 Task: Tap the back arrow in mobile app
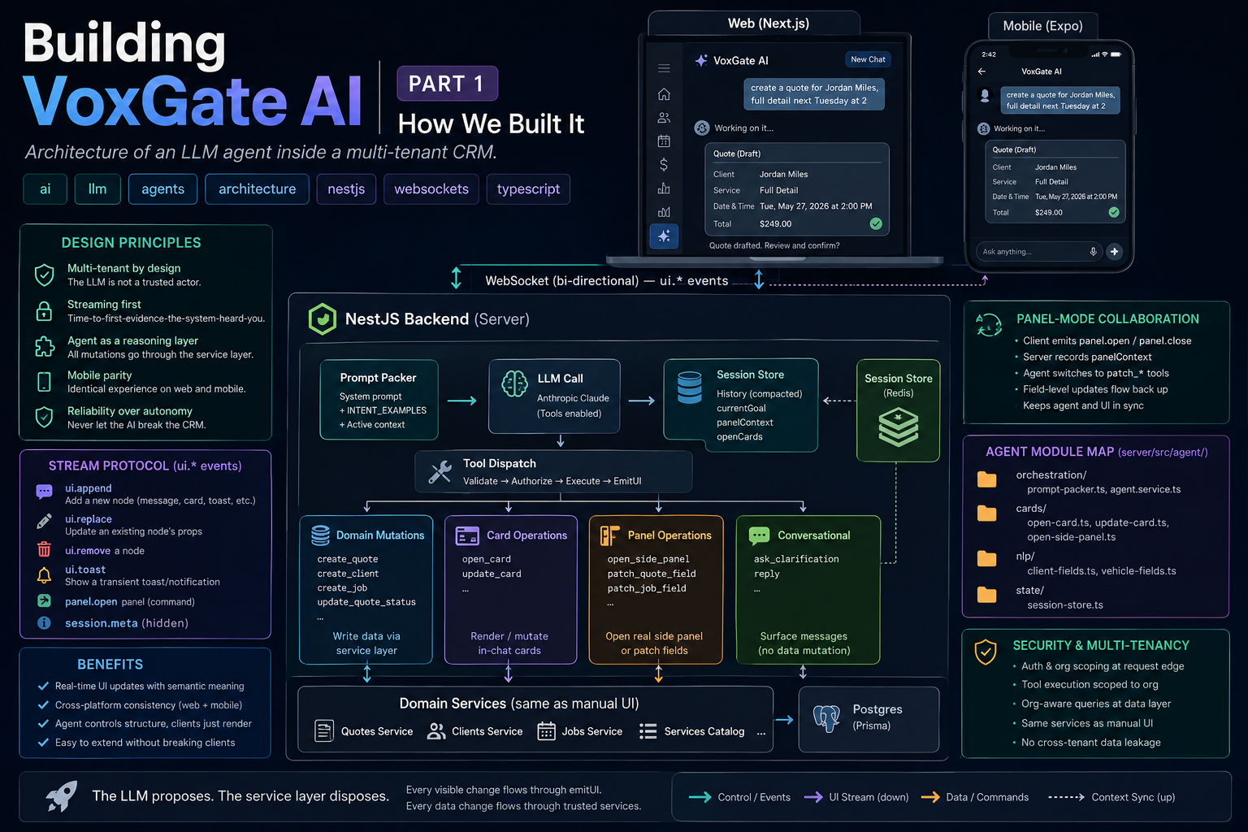pos(981,71)
